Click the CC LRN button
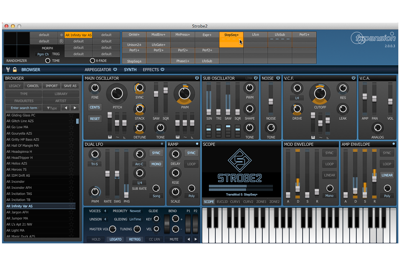400x266 pixels. [x=154, y=239]
